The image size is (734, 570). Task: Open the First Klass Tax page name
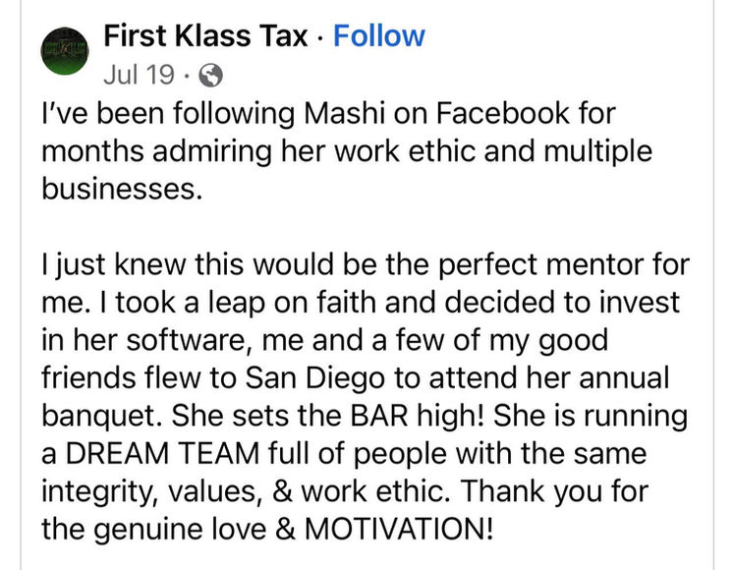pyautogui.click(x=210, y=37)
